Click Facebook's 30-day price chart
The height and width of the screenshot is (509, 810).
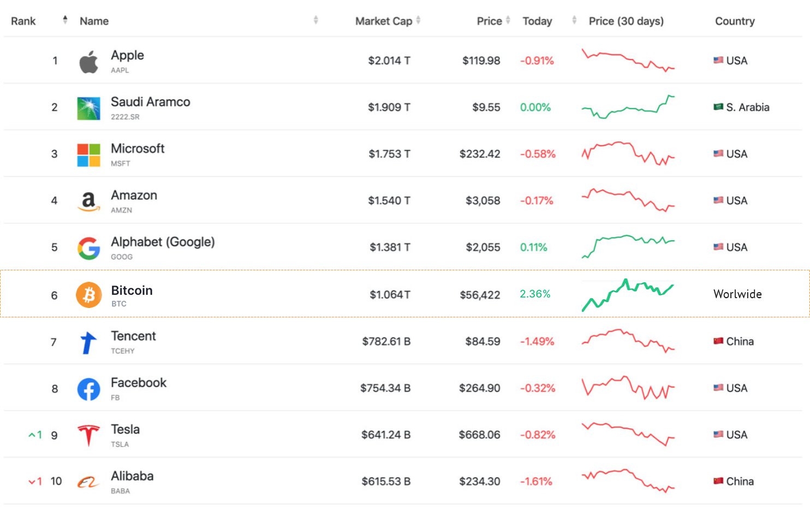click(628, 388)
